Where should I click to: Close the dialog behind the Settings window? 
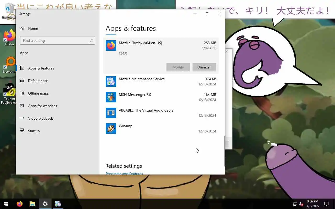coord(227,52)
